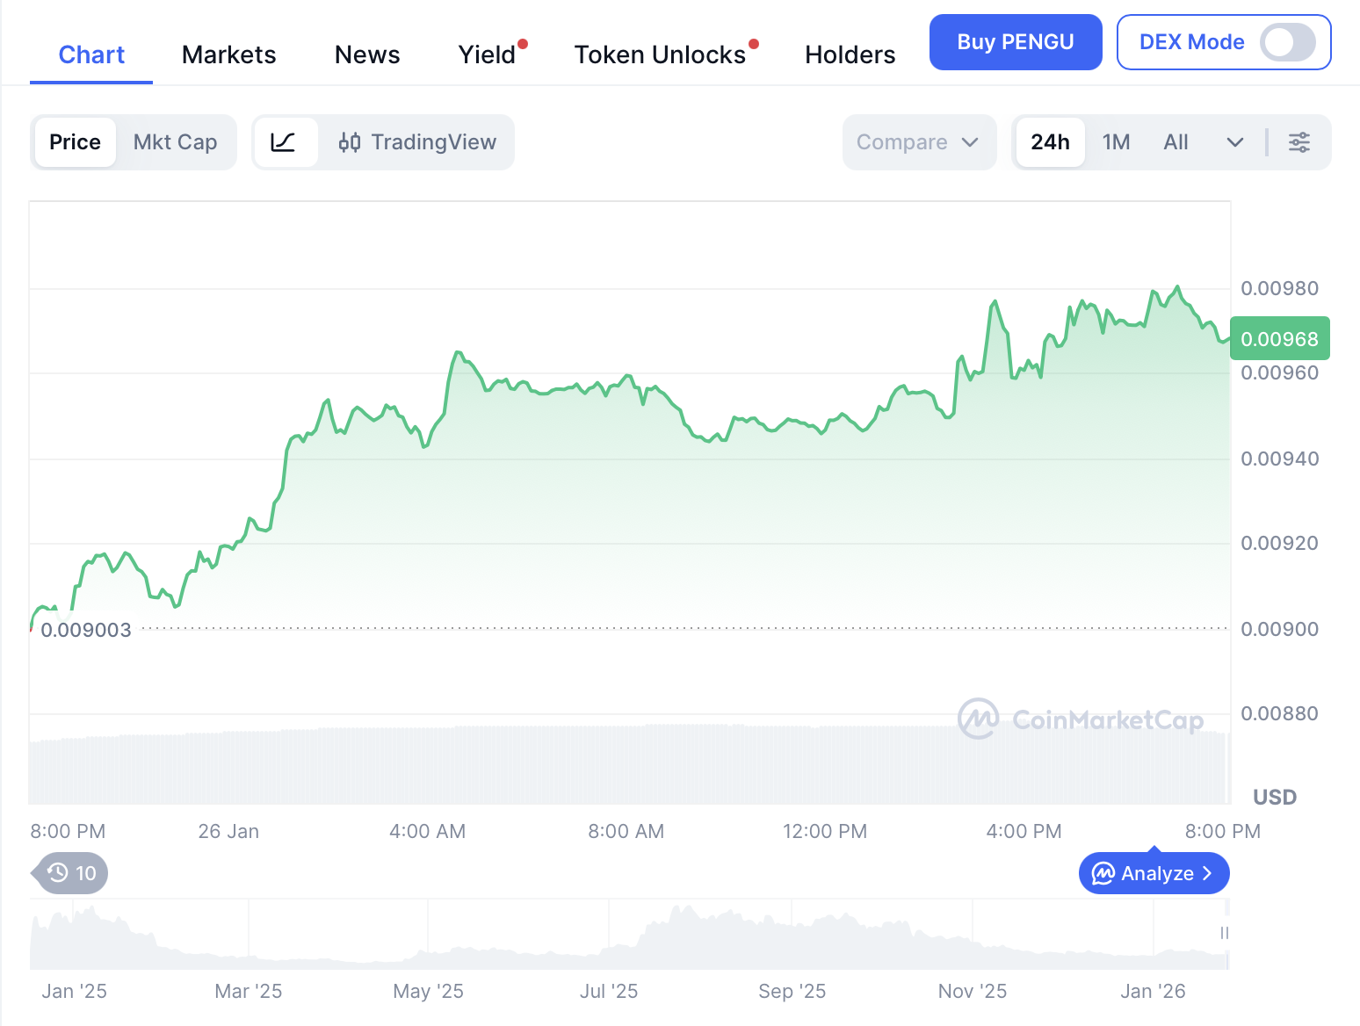Select Price view toggle

point(76,142)
